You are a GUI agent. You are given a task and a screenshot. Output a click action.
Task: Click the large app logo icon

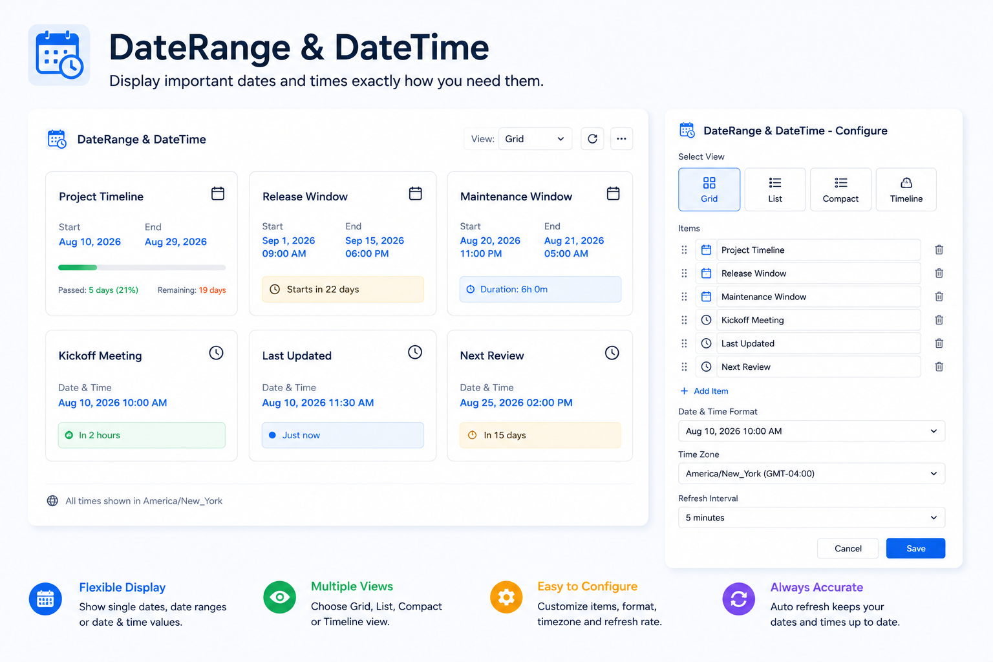coord(59,55)
